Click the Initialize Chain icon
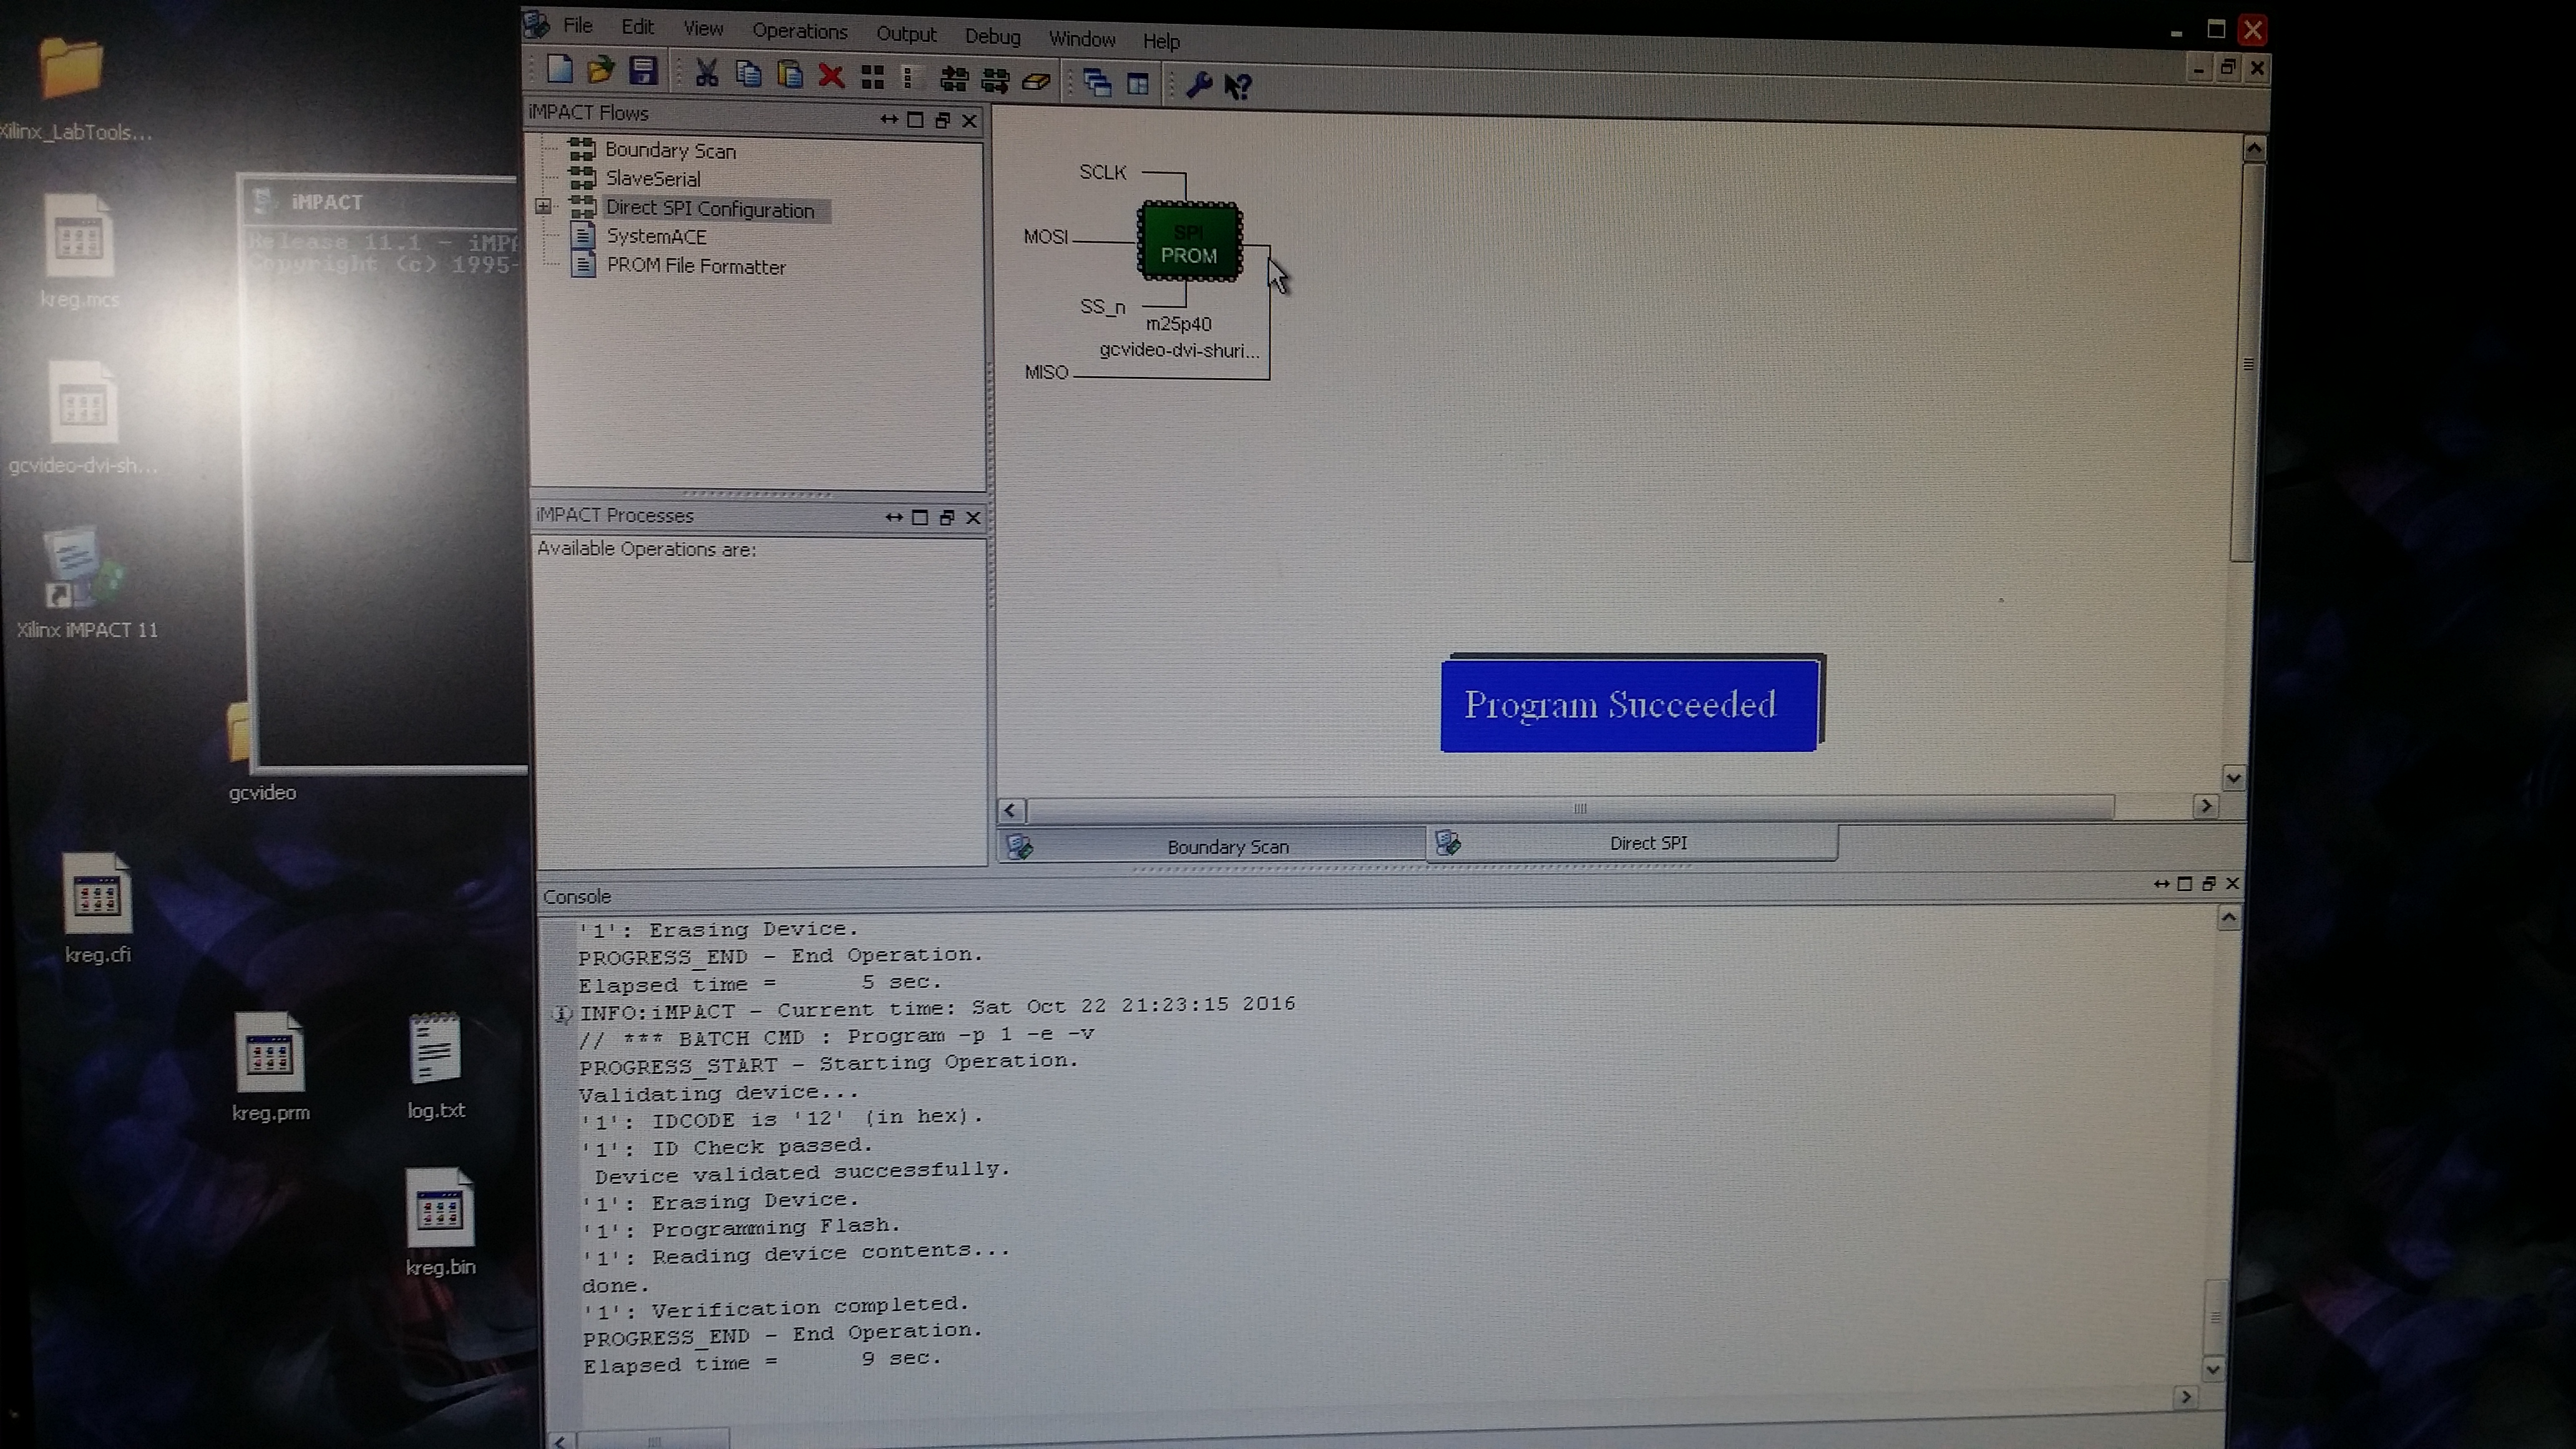 [954, 79]
